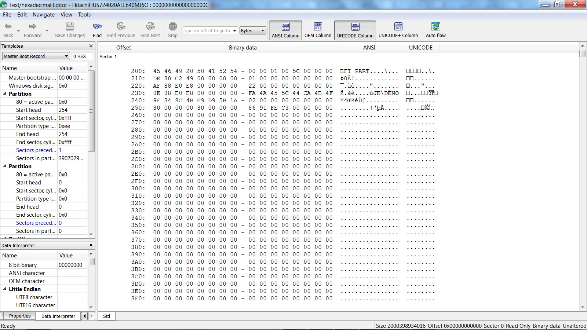This screenshot has width=587, height=330.
Task: Switch to the Properties tab
Action: click(x=20, y=316)
